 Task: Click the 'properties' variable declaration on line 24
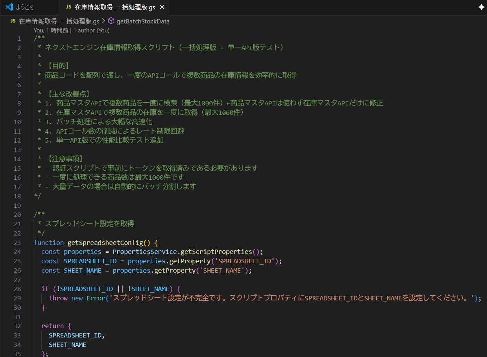pos(83,252)
